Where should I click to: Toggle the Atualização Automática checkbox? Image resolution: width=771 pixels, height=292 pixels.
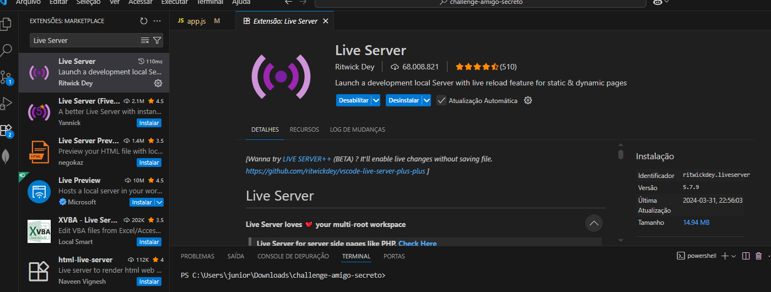441,100
